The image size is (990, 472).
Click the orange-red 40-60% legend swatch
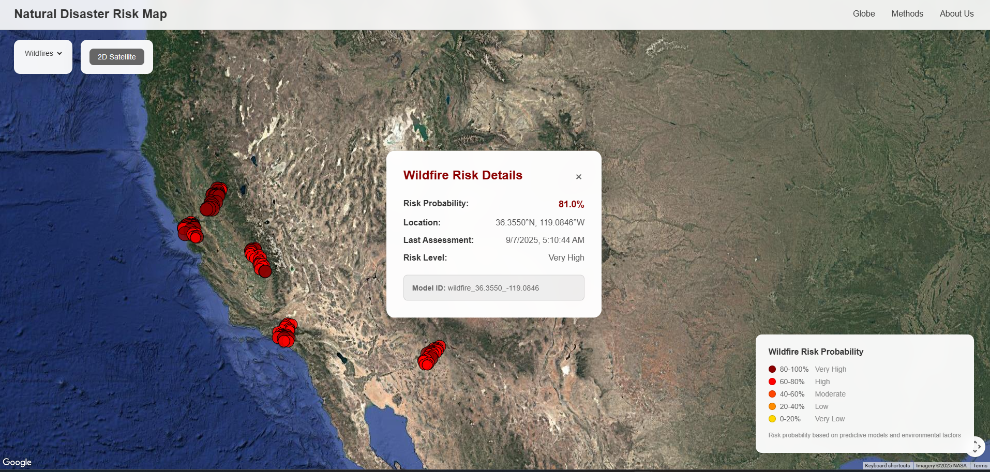[x=772, y=394]
